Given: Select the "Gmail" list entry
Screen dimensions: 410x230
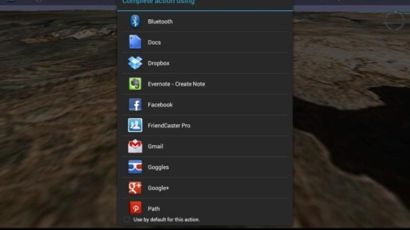Looking at the screenshot, I should tap(157, 146).
